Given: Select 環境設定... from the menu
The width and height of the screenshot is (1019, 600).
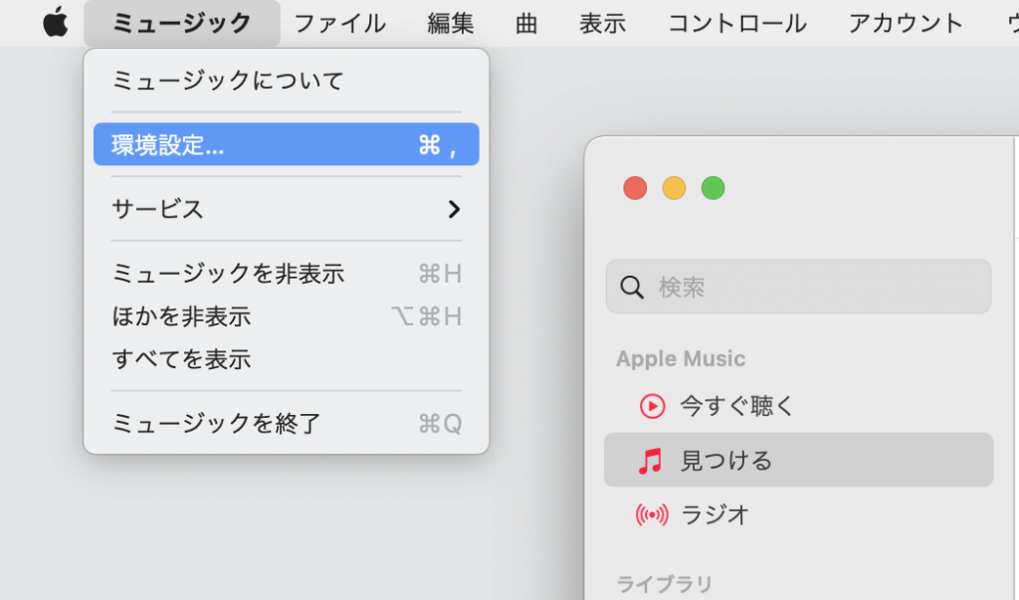Looking at the screenshot, I should (x=286, y=145).
